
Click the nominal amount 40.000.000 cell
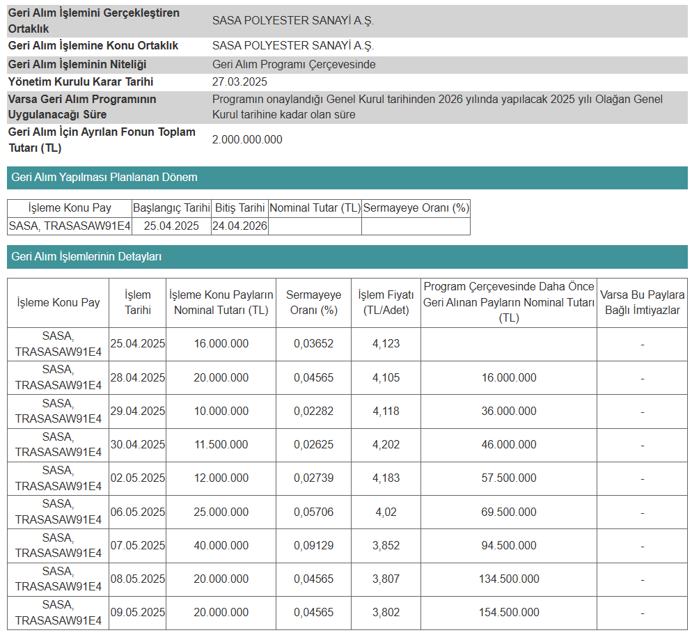pos(221,545)
